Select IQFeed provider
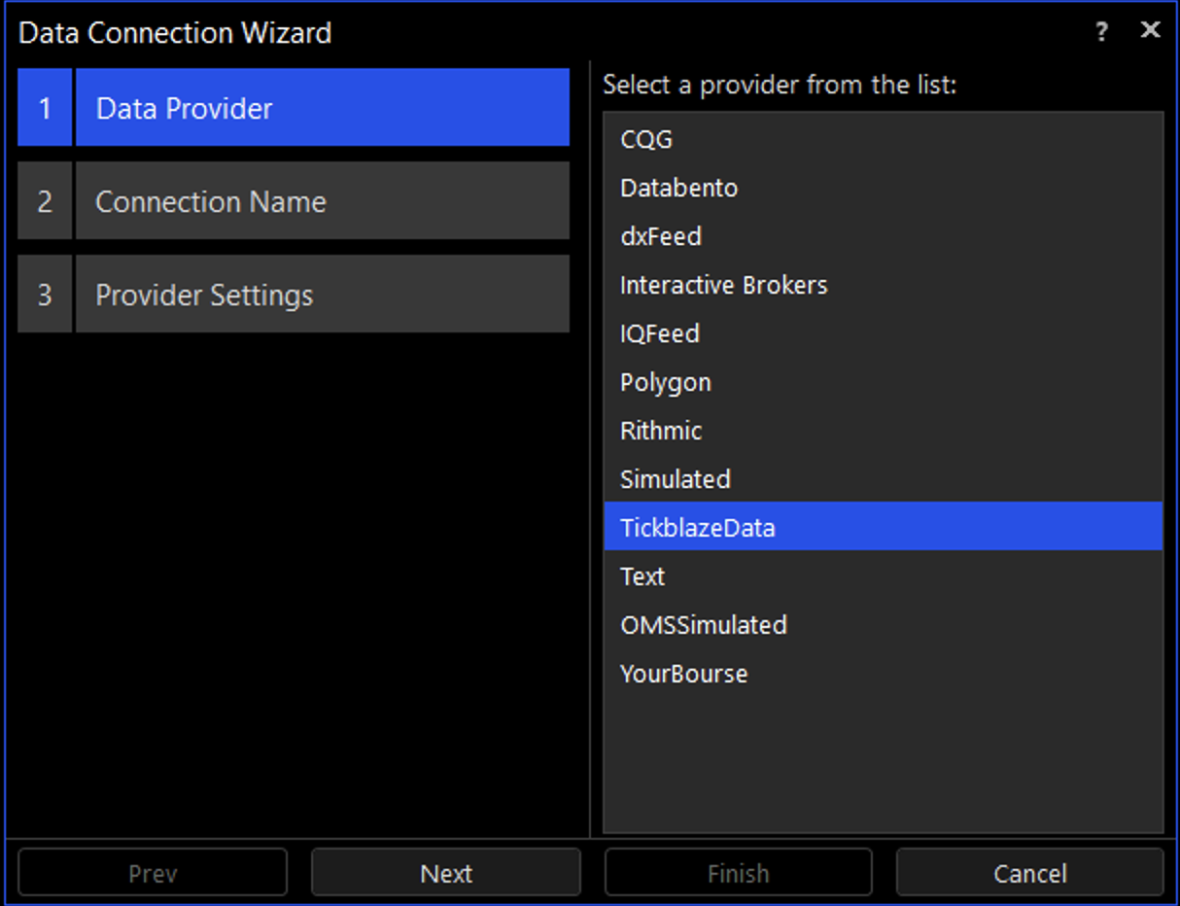The image size is (1180, 906). coord(883,333)
